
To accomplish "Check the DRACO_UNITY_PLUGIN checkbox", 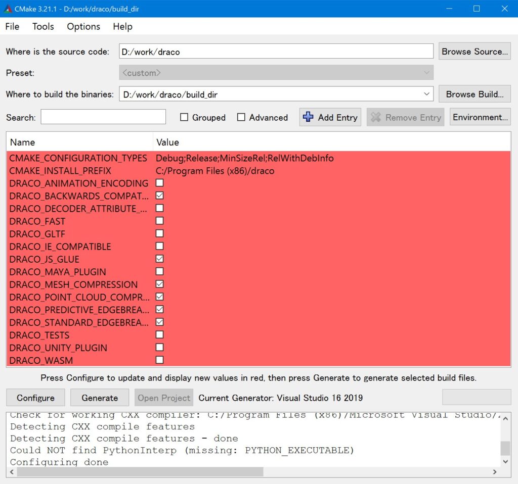I will pos(159,348).
